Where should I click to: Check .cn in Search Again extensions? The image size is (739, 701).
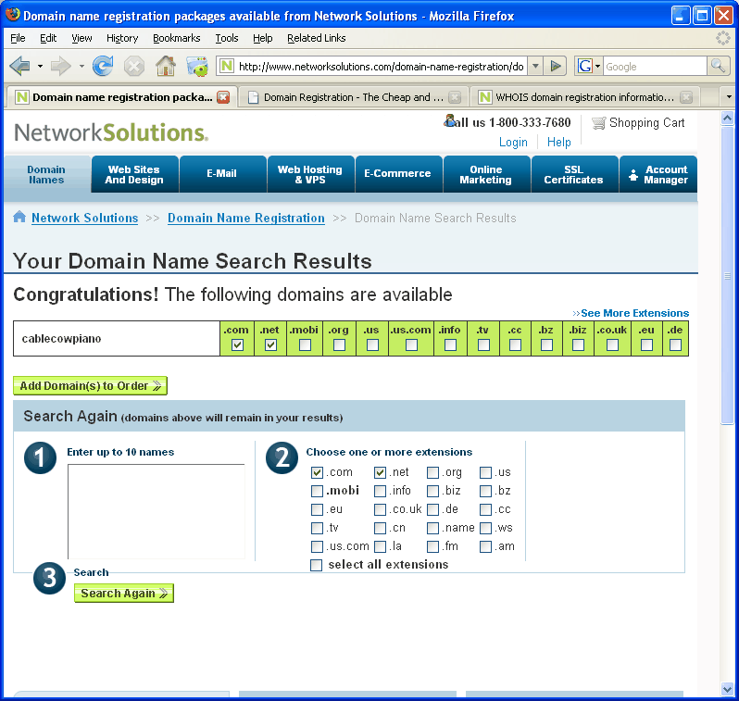pos(380,528)
